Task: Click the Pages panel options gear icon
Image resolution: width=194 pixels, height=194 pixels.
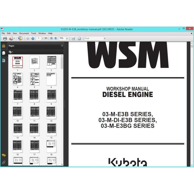Action: click(x=11, y=52)
